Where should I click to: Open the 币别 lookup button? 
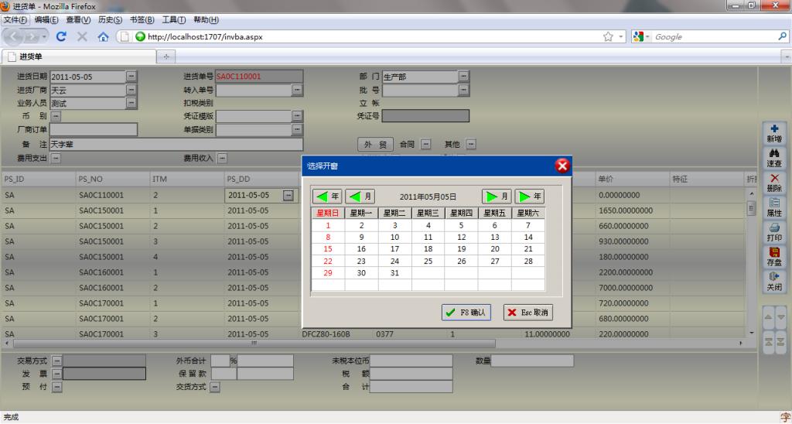pos(56,116)
